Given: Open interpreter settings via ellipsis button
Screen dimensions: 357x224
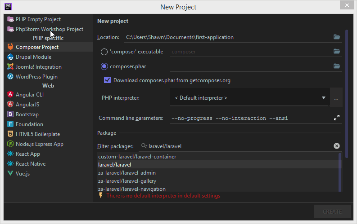Looking at the screenshot, I should [336, 99].
